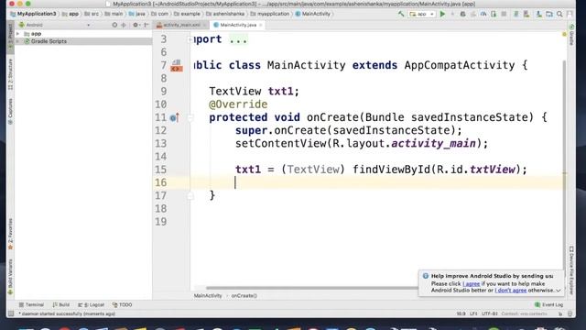The height and width of the screenshot is (330, 586).
Task: Click the Collapse All icon in project panel
Action: coord(124,25)
